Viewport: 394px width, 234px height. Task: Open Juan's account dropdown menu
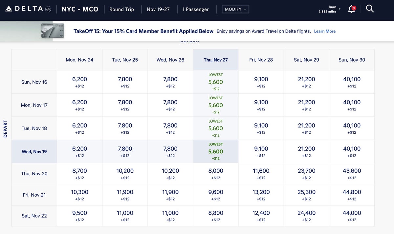(330, 9)
